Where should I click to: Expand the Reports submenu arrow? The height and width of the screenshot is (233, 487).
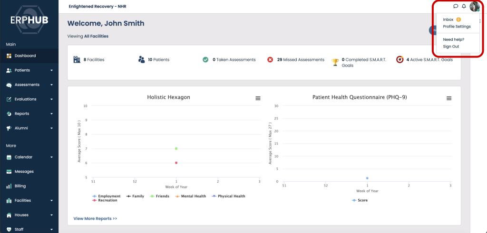[51, 114]
